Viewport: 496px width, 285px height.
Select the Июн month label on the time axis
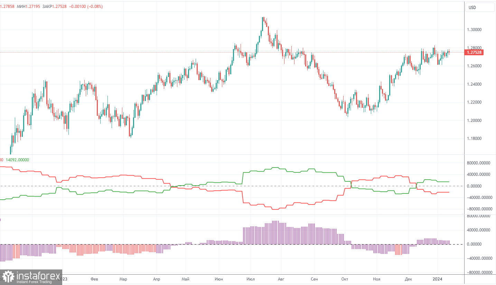219,279
